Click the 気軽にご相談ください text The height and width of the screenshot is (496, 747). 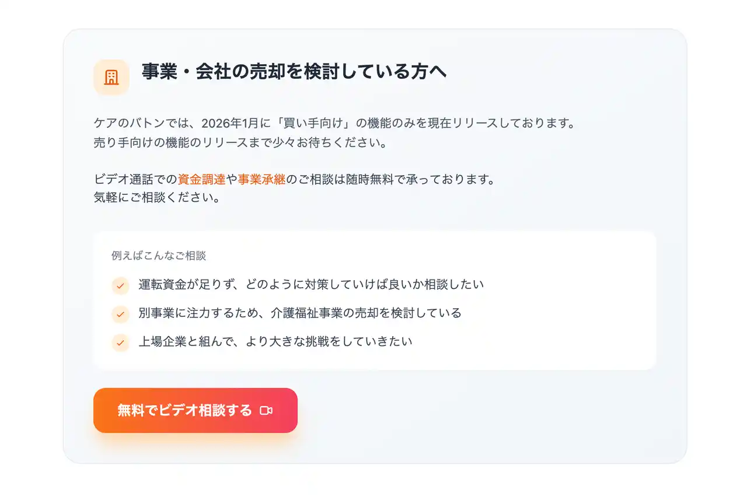(156, 198)
